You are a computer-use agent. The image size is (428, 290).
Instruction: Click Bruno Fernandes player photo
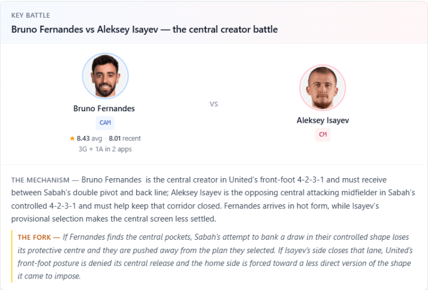pyautogui.click(x=106, y=76)
